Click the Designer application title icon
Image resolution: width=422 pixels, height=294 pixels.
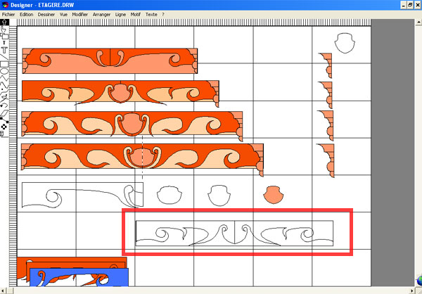[x=5, y=5]
